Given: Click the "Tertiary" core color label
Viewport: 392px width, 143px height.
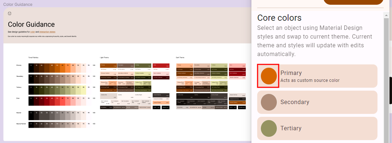Looking at the screenshot, I should [291, 128].
